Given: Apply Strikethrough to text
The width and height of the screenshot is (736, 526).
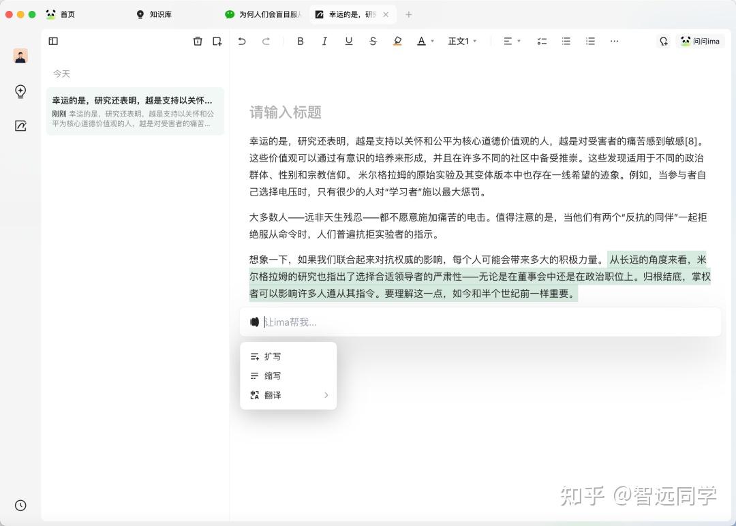Looking at the screenshot, I should coord(373,41).
